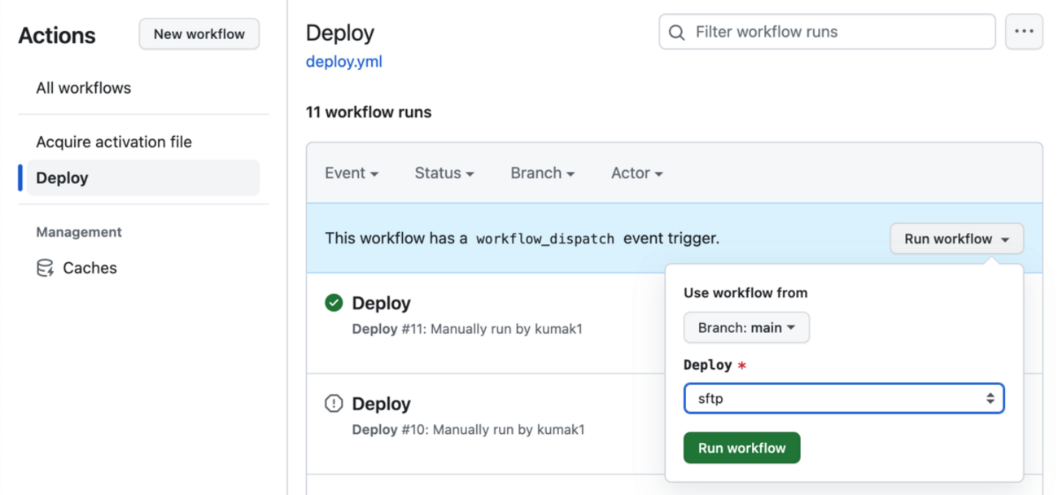Select All workflows in the sidebar
1058x495 pixels.
click(83, 88)
